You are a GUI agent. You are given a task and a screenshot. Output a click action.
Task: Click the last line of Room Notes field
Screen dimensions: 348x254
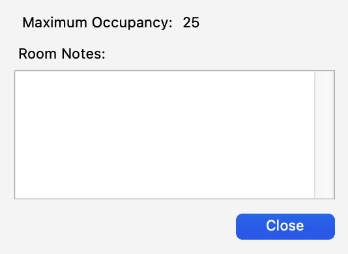click(x=165, y=193)
